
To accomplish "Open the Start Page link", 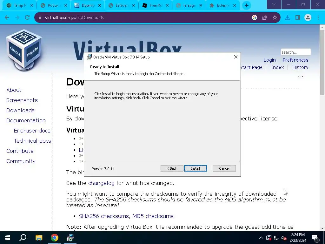I will click(251, 67).
